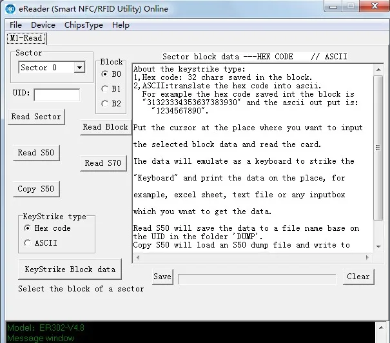Open the Device menu
The height and width of the screenshot is (343, 390).
click(43, 25)
